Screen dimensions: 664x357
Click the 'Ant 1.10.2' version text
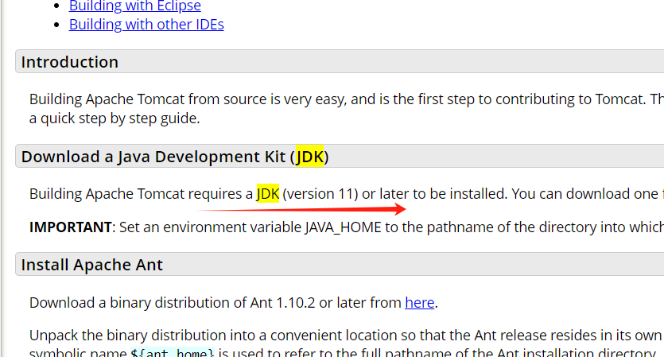282,302
